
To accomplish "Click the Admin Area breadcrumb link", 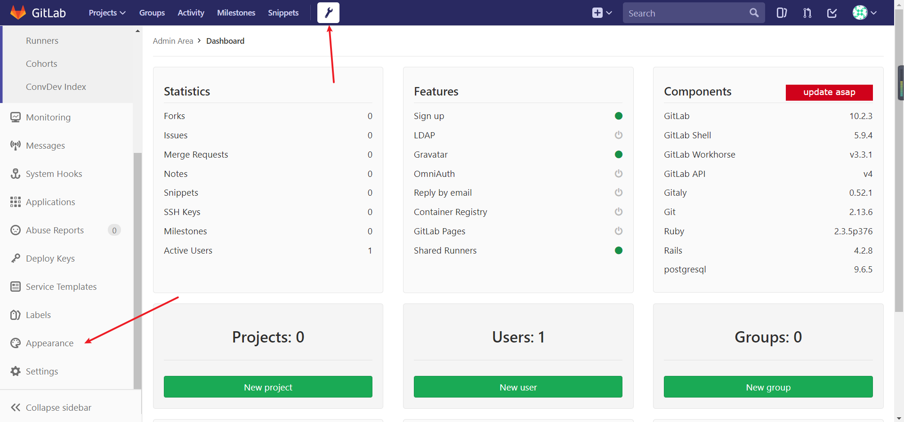I will [173, 41].
